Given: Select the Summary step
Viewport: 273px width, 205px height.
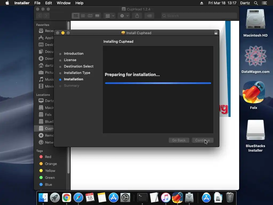Looking at the screenshot, I should (x=71, y=86).
